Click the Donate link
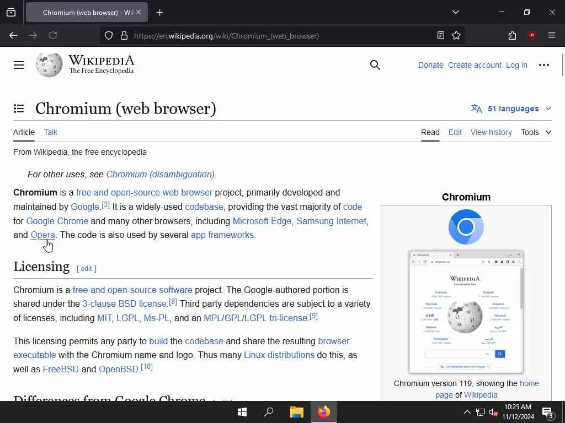 coord(430,65)
